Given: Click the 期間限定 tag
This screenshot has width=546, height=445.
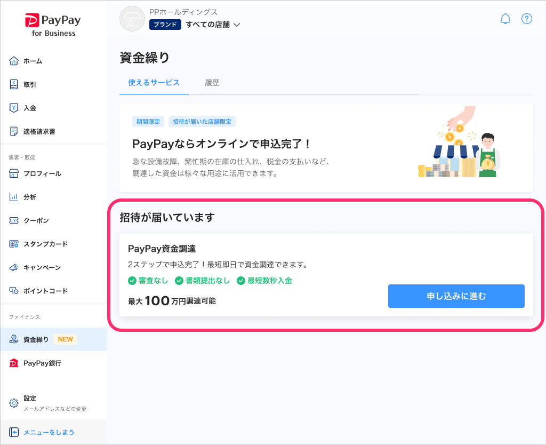Looking at the screenshot, I should (x=148, y=122).
